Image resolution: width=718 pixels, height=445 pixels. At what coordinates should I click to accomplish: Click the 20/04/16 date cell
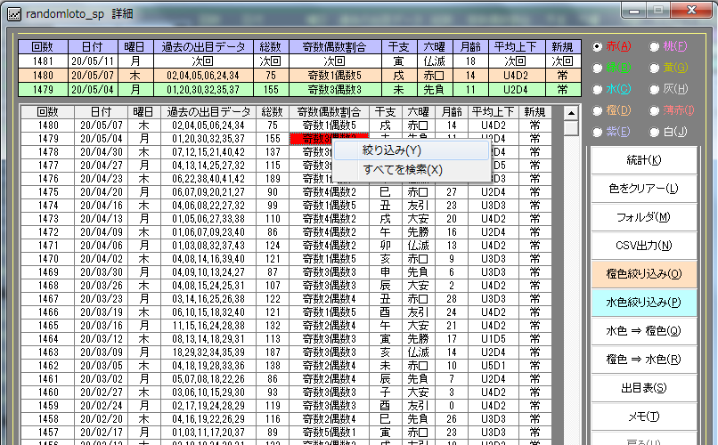102,206
